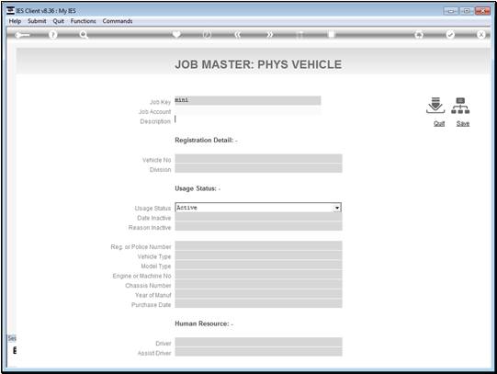Focus the Reg. or Police Number field
Image resolution: width=497 pixels, height=374 pixels.
click(258, 245)
